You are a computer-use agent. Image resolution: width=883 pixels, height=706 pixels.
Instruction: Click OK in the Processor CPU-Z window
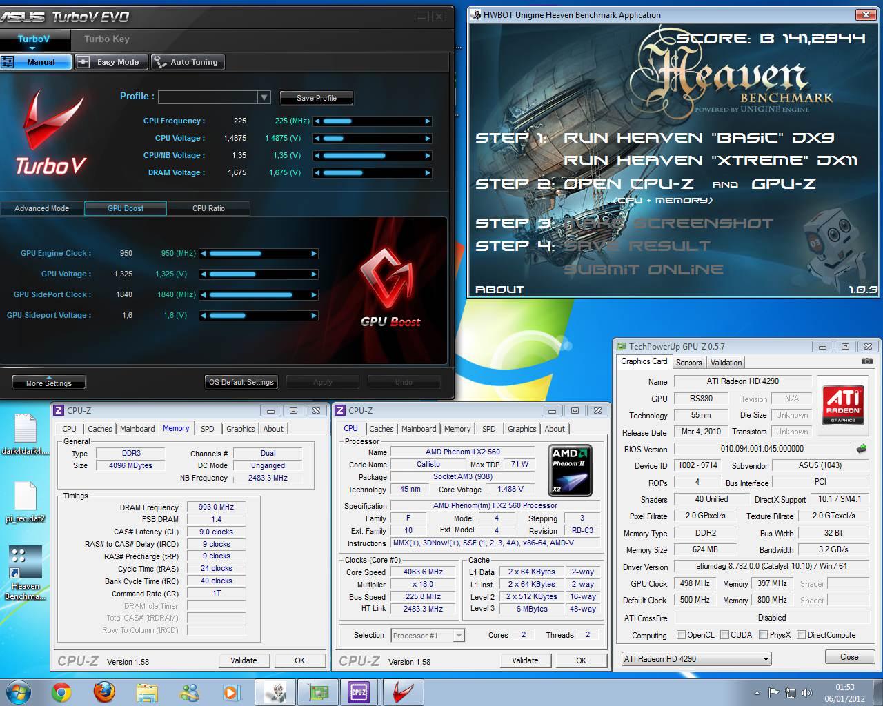click(582, 660)
